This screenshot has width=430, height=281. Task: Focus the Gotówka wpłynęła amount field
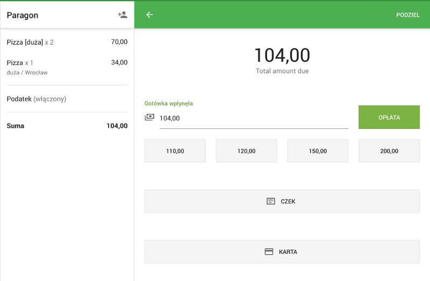pyautogui.click(x=254, y=118)
